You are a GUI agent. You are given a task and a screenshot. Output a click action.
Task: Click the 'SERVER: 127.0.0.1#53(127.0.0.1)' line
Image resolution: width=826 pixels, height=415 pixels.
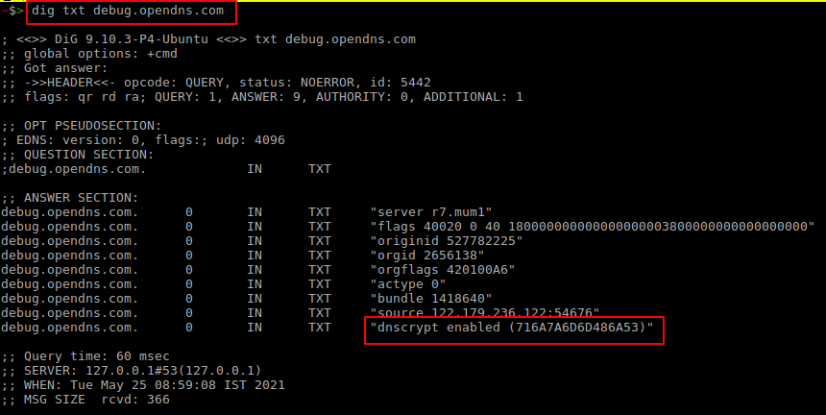pos(132,371)
